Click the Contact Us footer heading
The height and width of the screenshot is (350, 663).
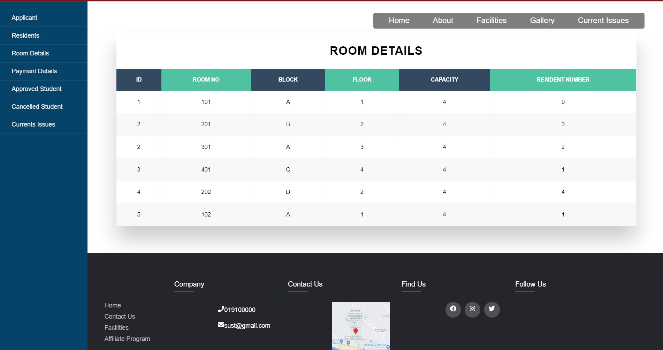[305, 284]
